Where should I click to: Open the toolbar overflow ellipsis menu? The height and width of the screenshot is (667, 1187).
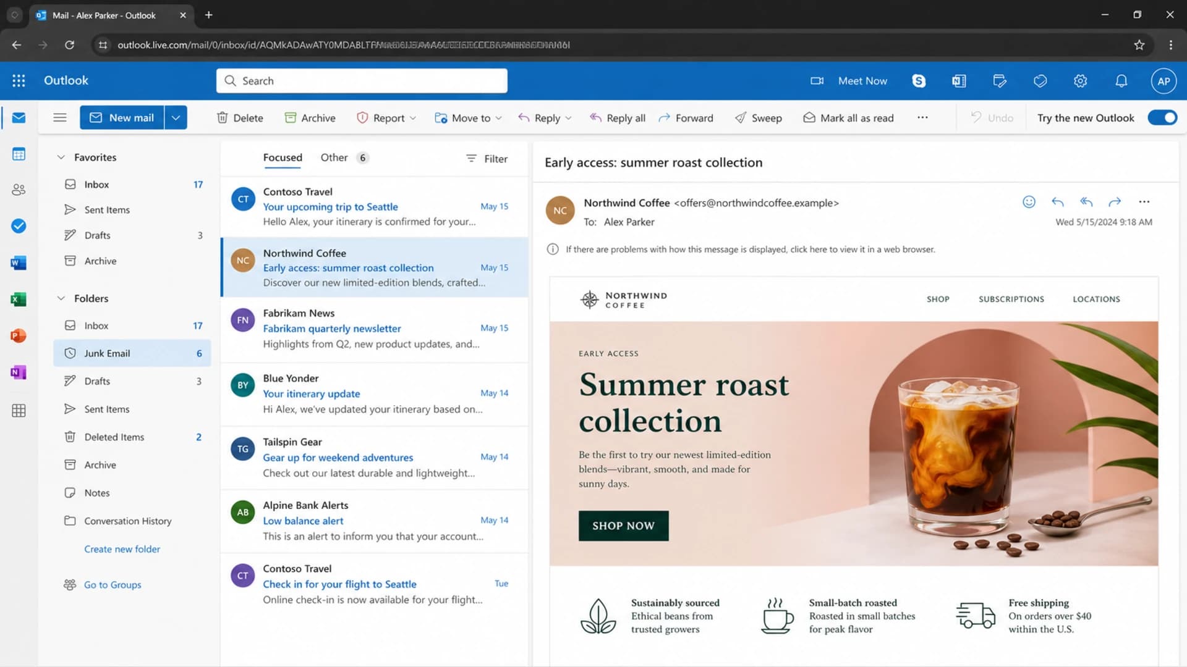(x=922, y=117)
